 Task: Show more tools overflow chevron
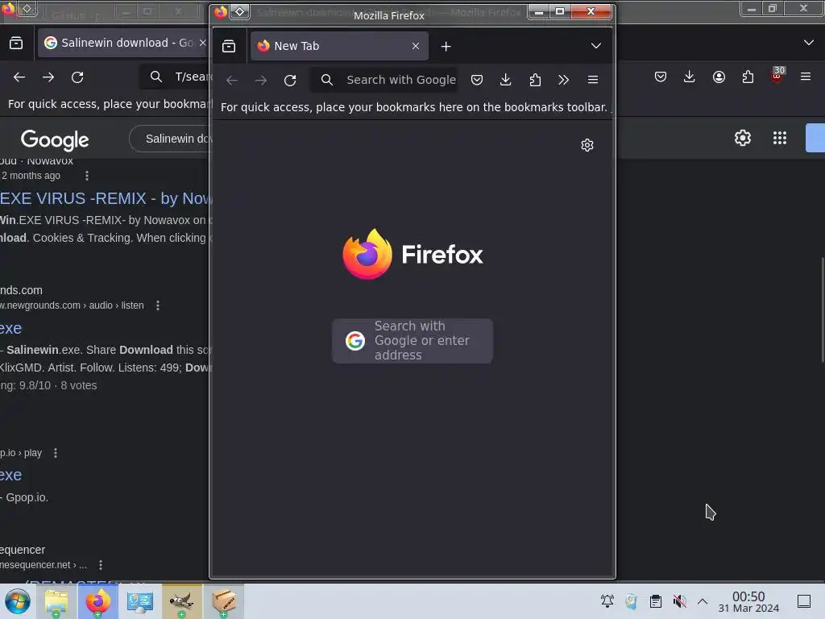point(563,80)
